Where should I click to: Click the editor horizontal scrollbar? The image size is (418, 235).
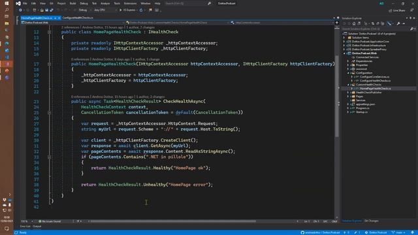click(173, 221)
